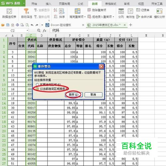Click the 删除重复项 remove duplicates button
This screenshot has height=166, width=166.
[97, 10]
